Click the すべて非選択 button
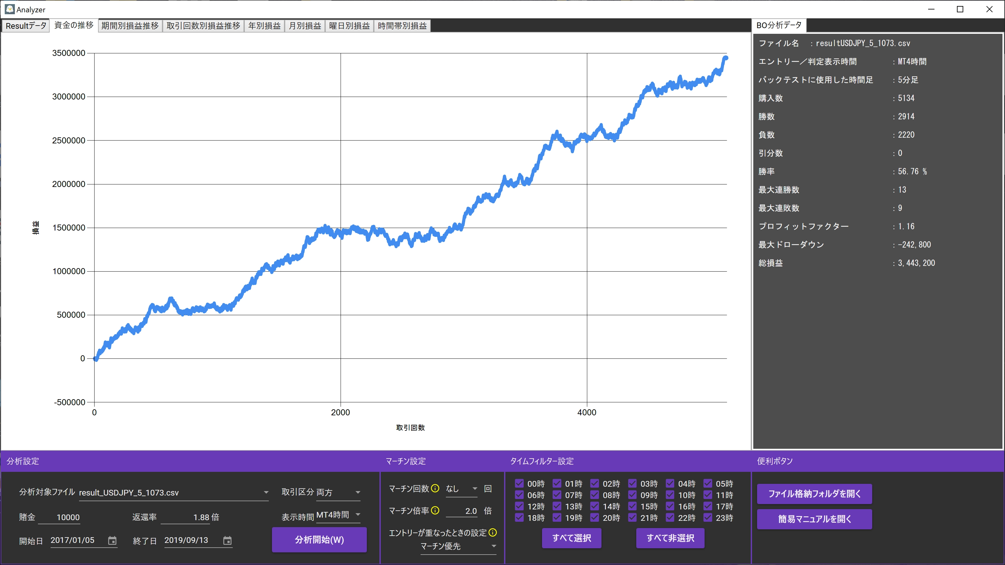Screen dimensions: 1005x565 [670, 538]
